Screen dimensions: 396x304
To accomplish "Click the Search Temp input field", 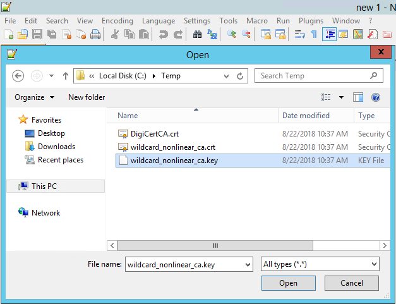I will coord(319,76).
